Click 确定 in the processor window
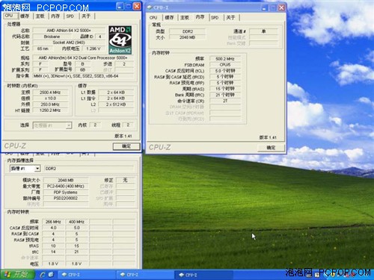The width and height of the screenshot is (374, 280). pos(126,146)
